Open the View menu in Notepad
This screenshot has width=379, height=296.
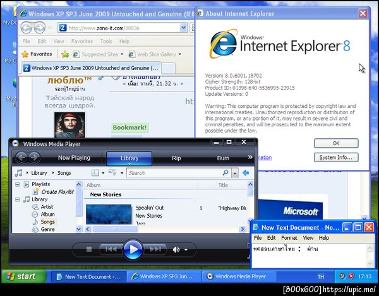[308, 238]
